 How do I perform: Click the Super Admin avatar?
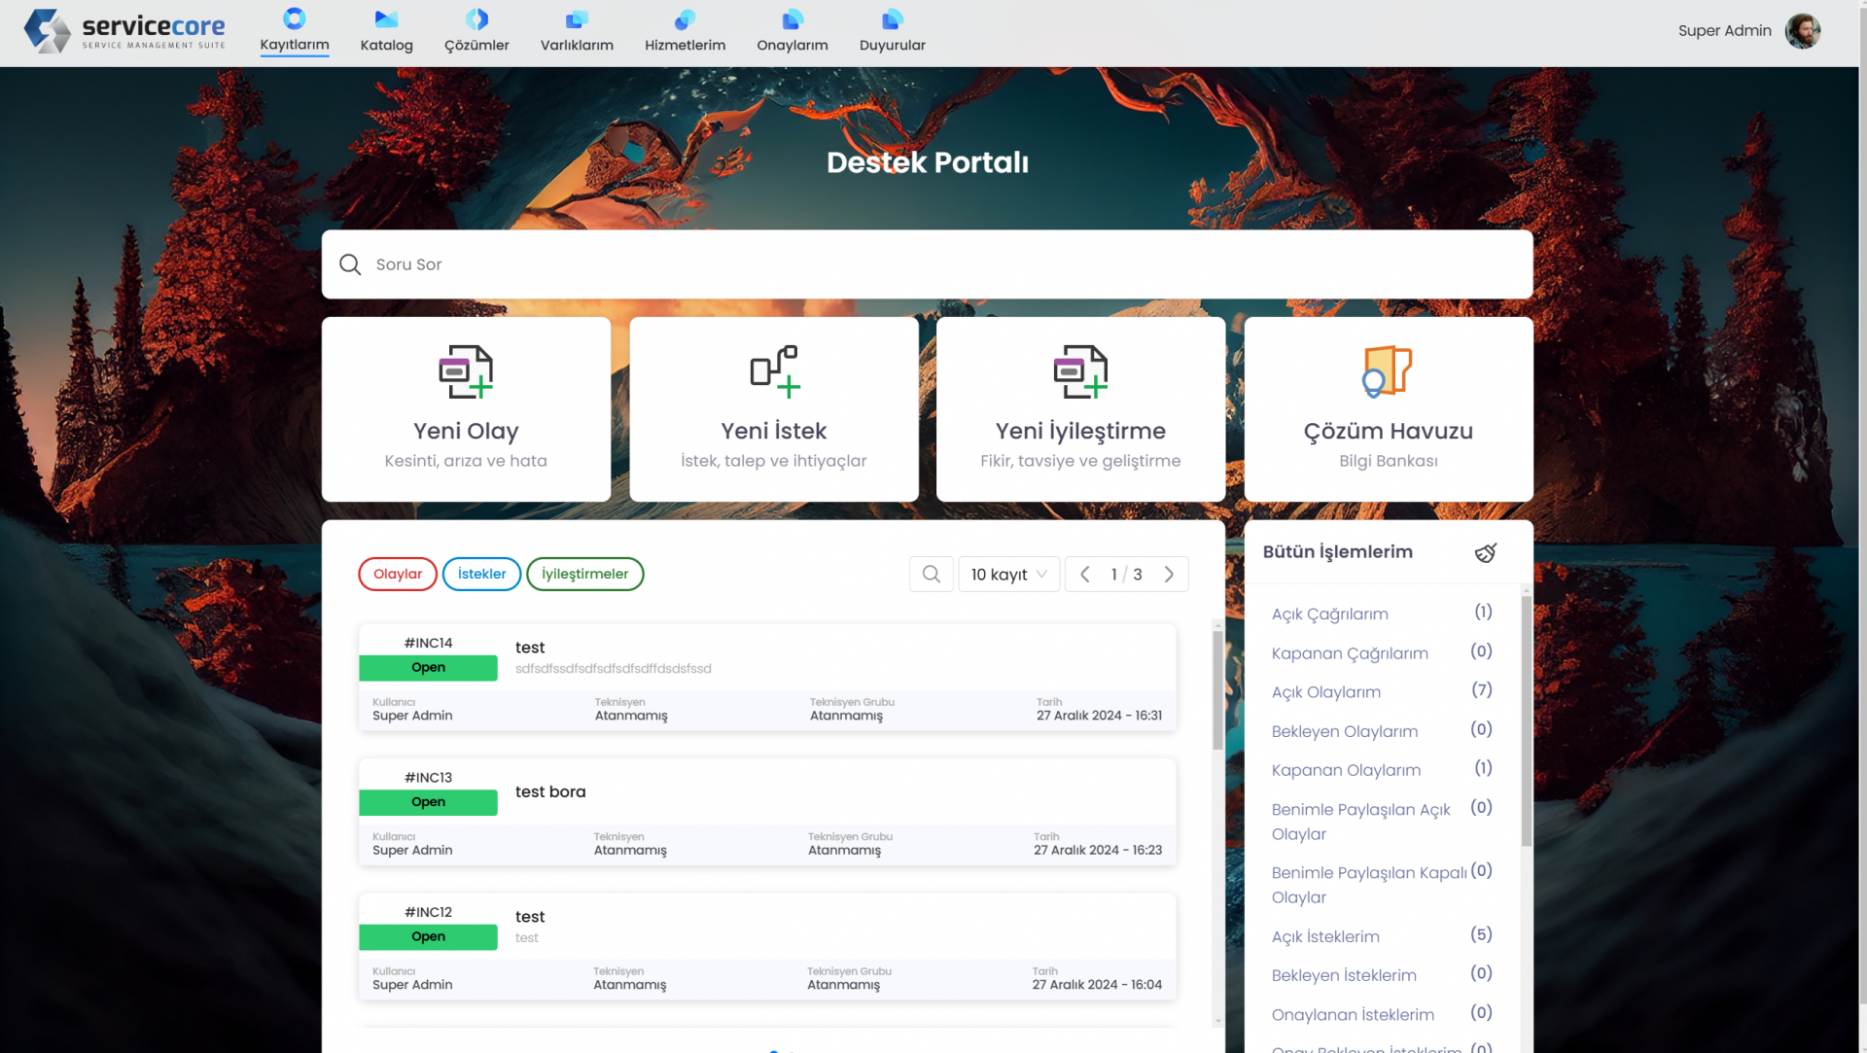(1803, 30)
